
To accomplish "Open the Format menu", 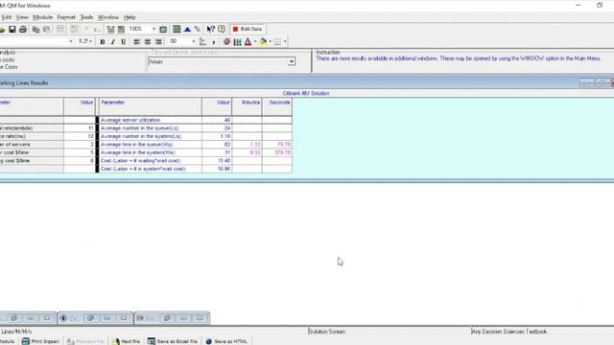I will [x=66, y=17].
